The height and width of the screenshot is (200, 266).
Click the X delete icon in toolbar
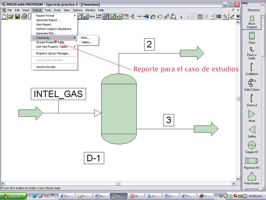tap(206, 17)
